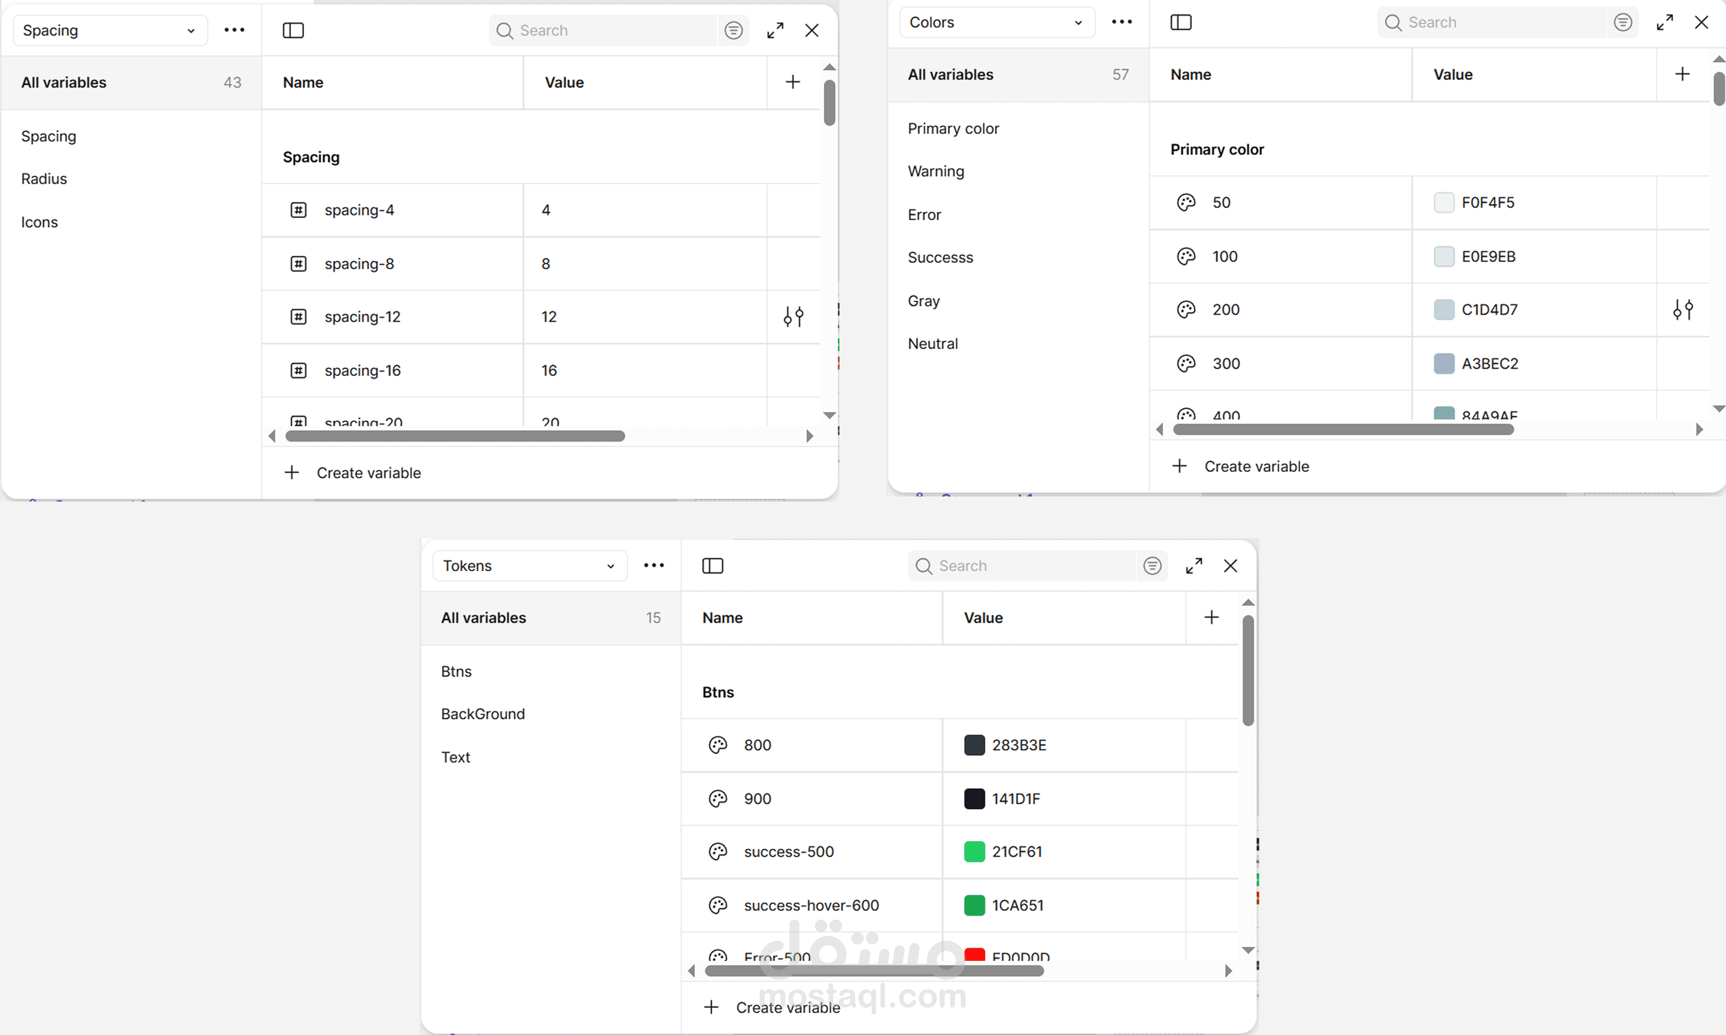1726x1035 pixels.
Task: Click the number type icon of spacing-4
Action: (x=299, y=210)
